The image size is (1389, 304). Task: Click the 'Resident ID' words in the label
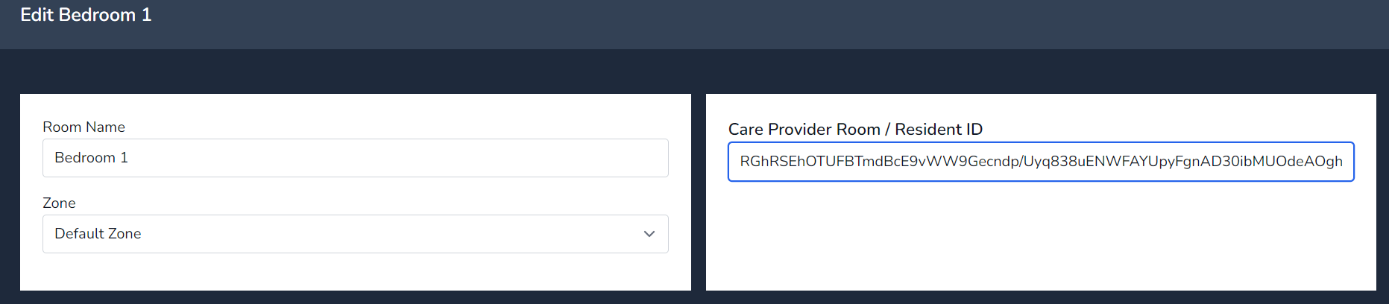(x=939, y=130)
